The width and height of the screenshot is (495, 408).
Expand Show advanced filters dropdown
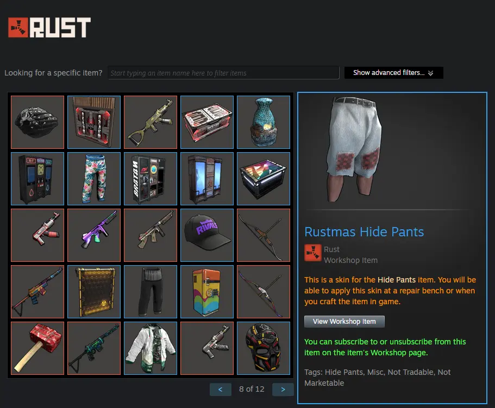click(394, 73)
